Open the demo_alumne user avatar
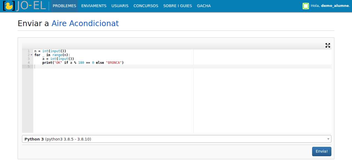 [306, 6]
